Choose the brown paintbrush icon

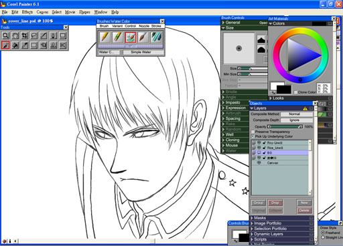[143, 37]
